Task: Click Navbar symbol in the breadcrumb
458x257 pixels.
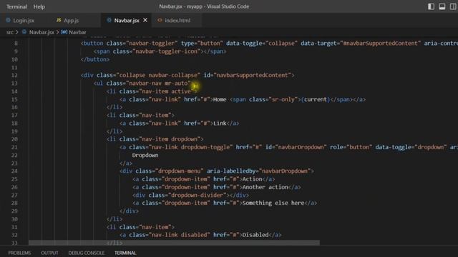Action: click(77, 32)
